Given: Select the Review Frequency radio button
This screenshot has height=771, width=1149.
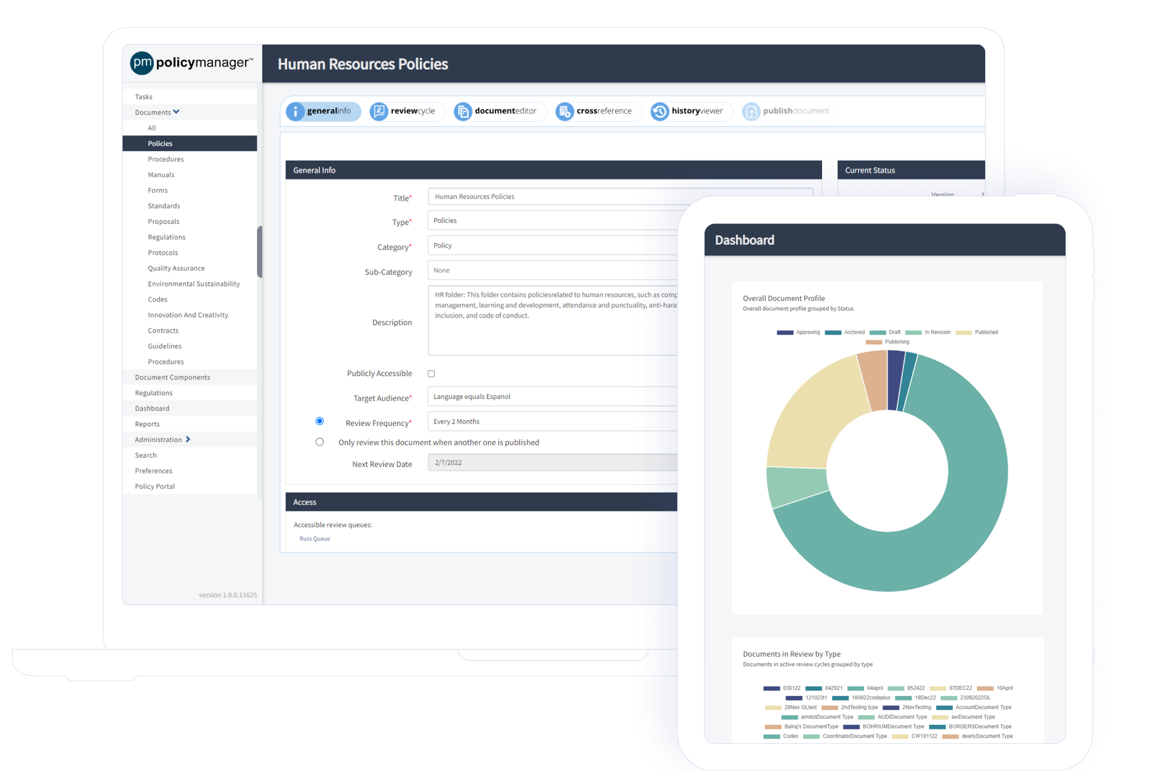Looking at the screenshot, I should [320, 421].
